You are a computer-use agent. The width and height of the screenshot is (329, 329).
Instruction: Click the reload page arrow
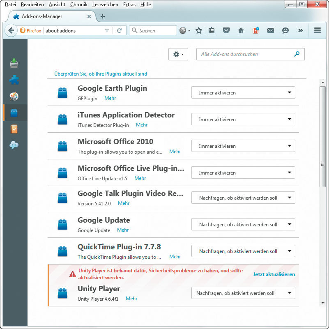tap(120, 30)
